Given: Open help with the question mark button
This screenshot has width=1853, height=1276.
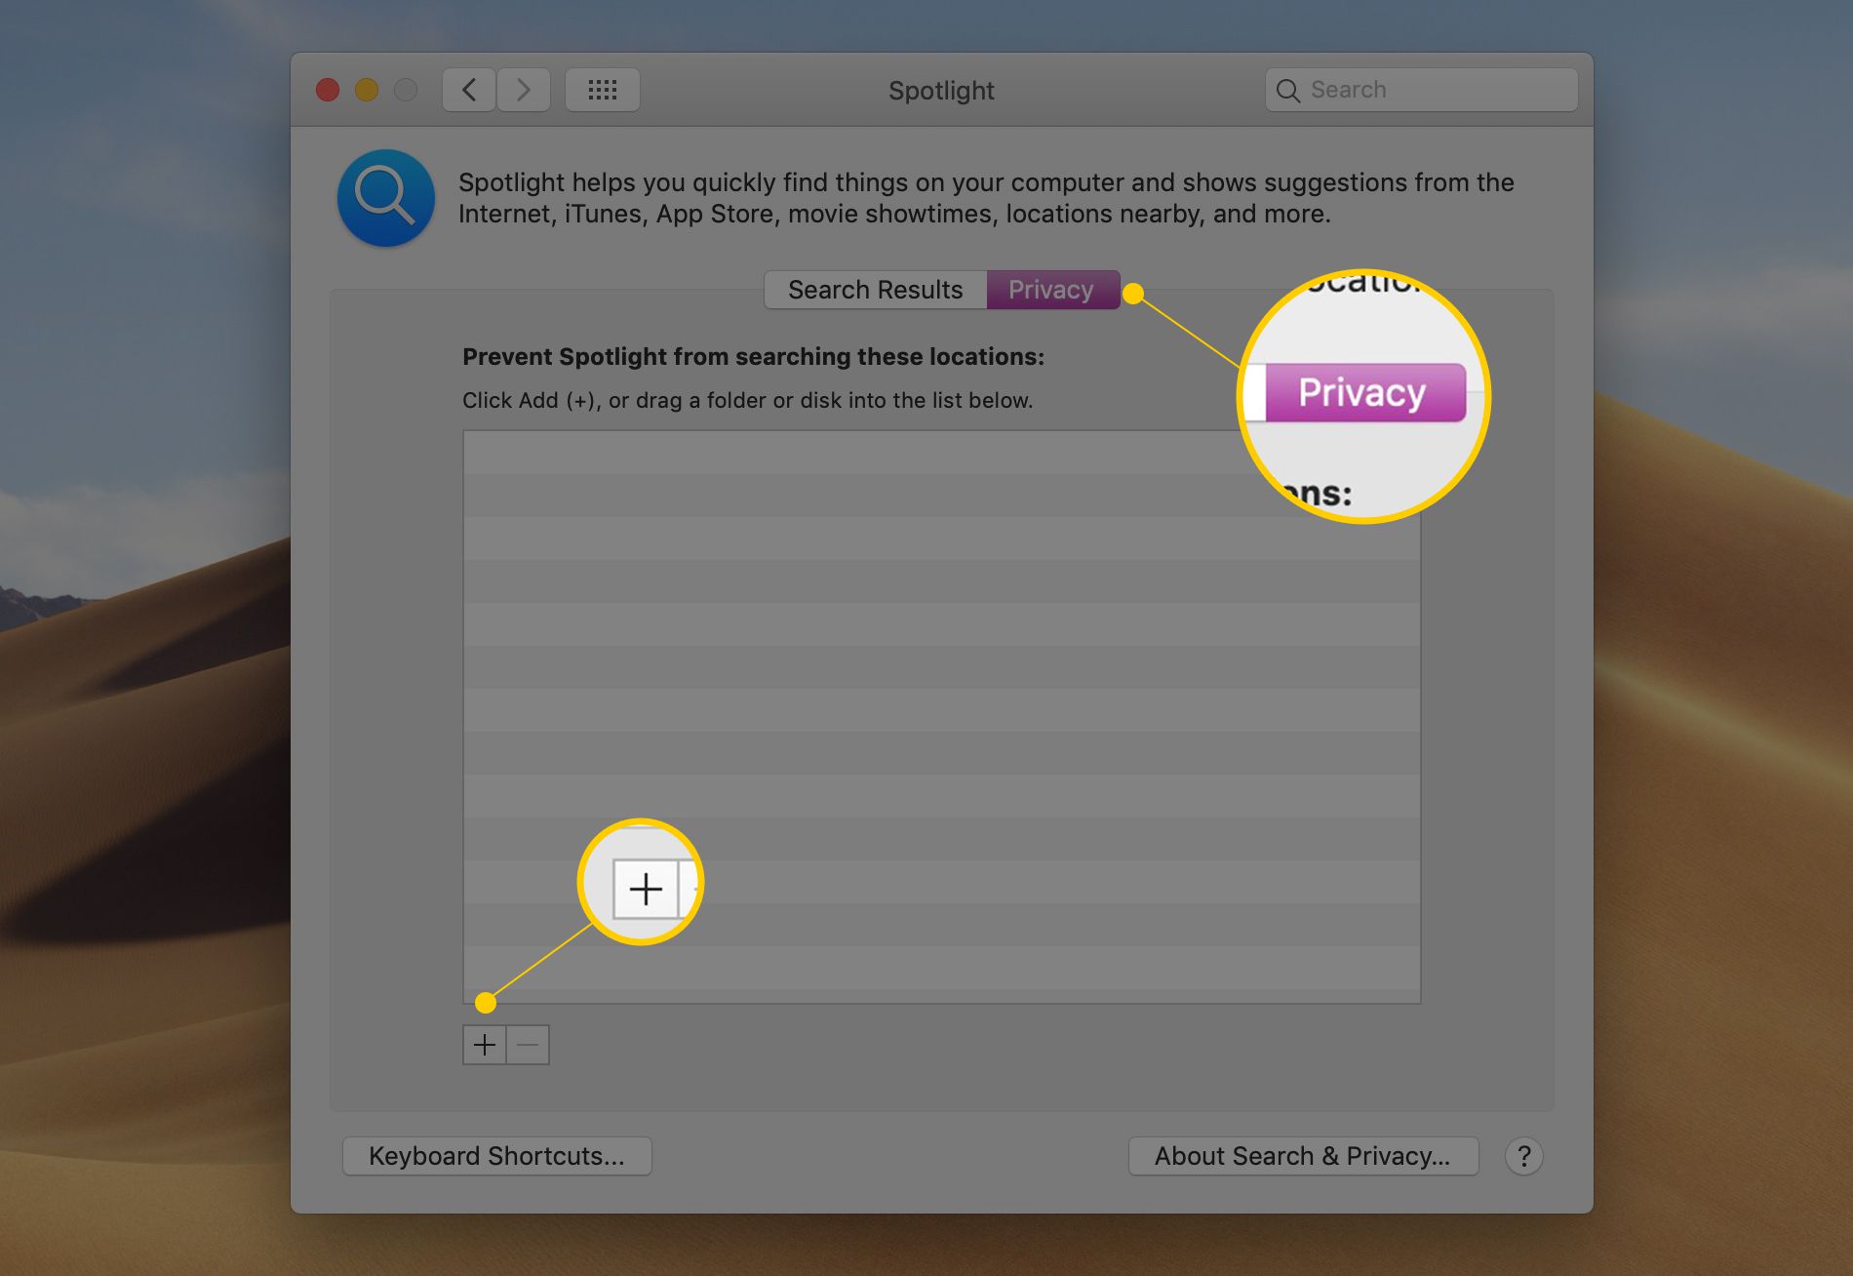Looking at the screenshot, I should 1523,1156.
